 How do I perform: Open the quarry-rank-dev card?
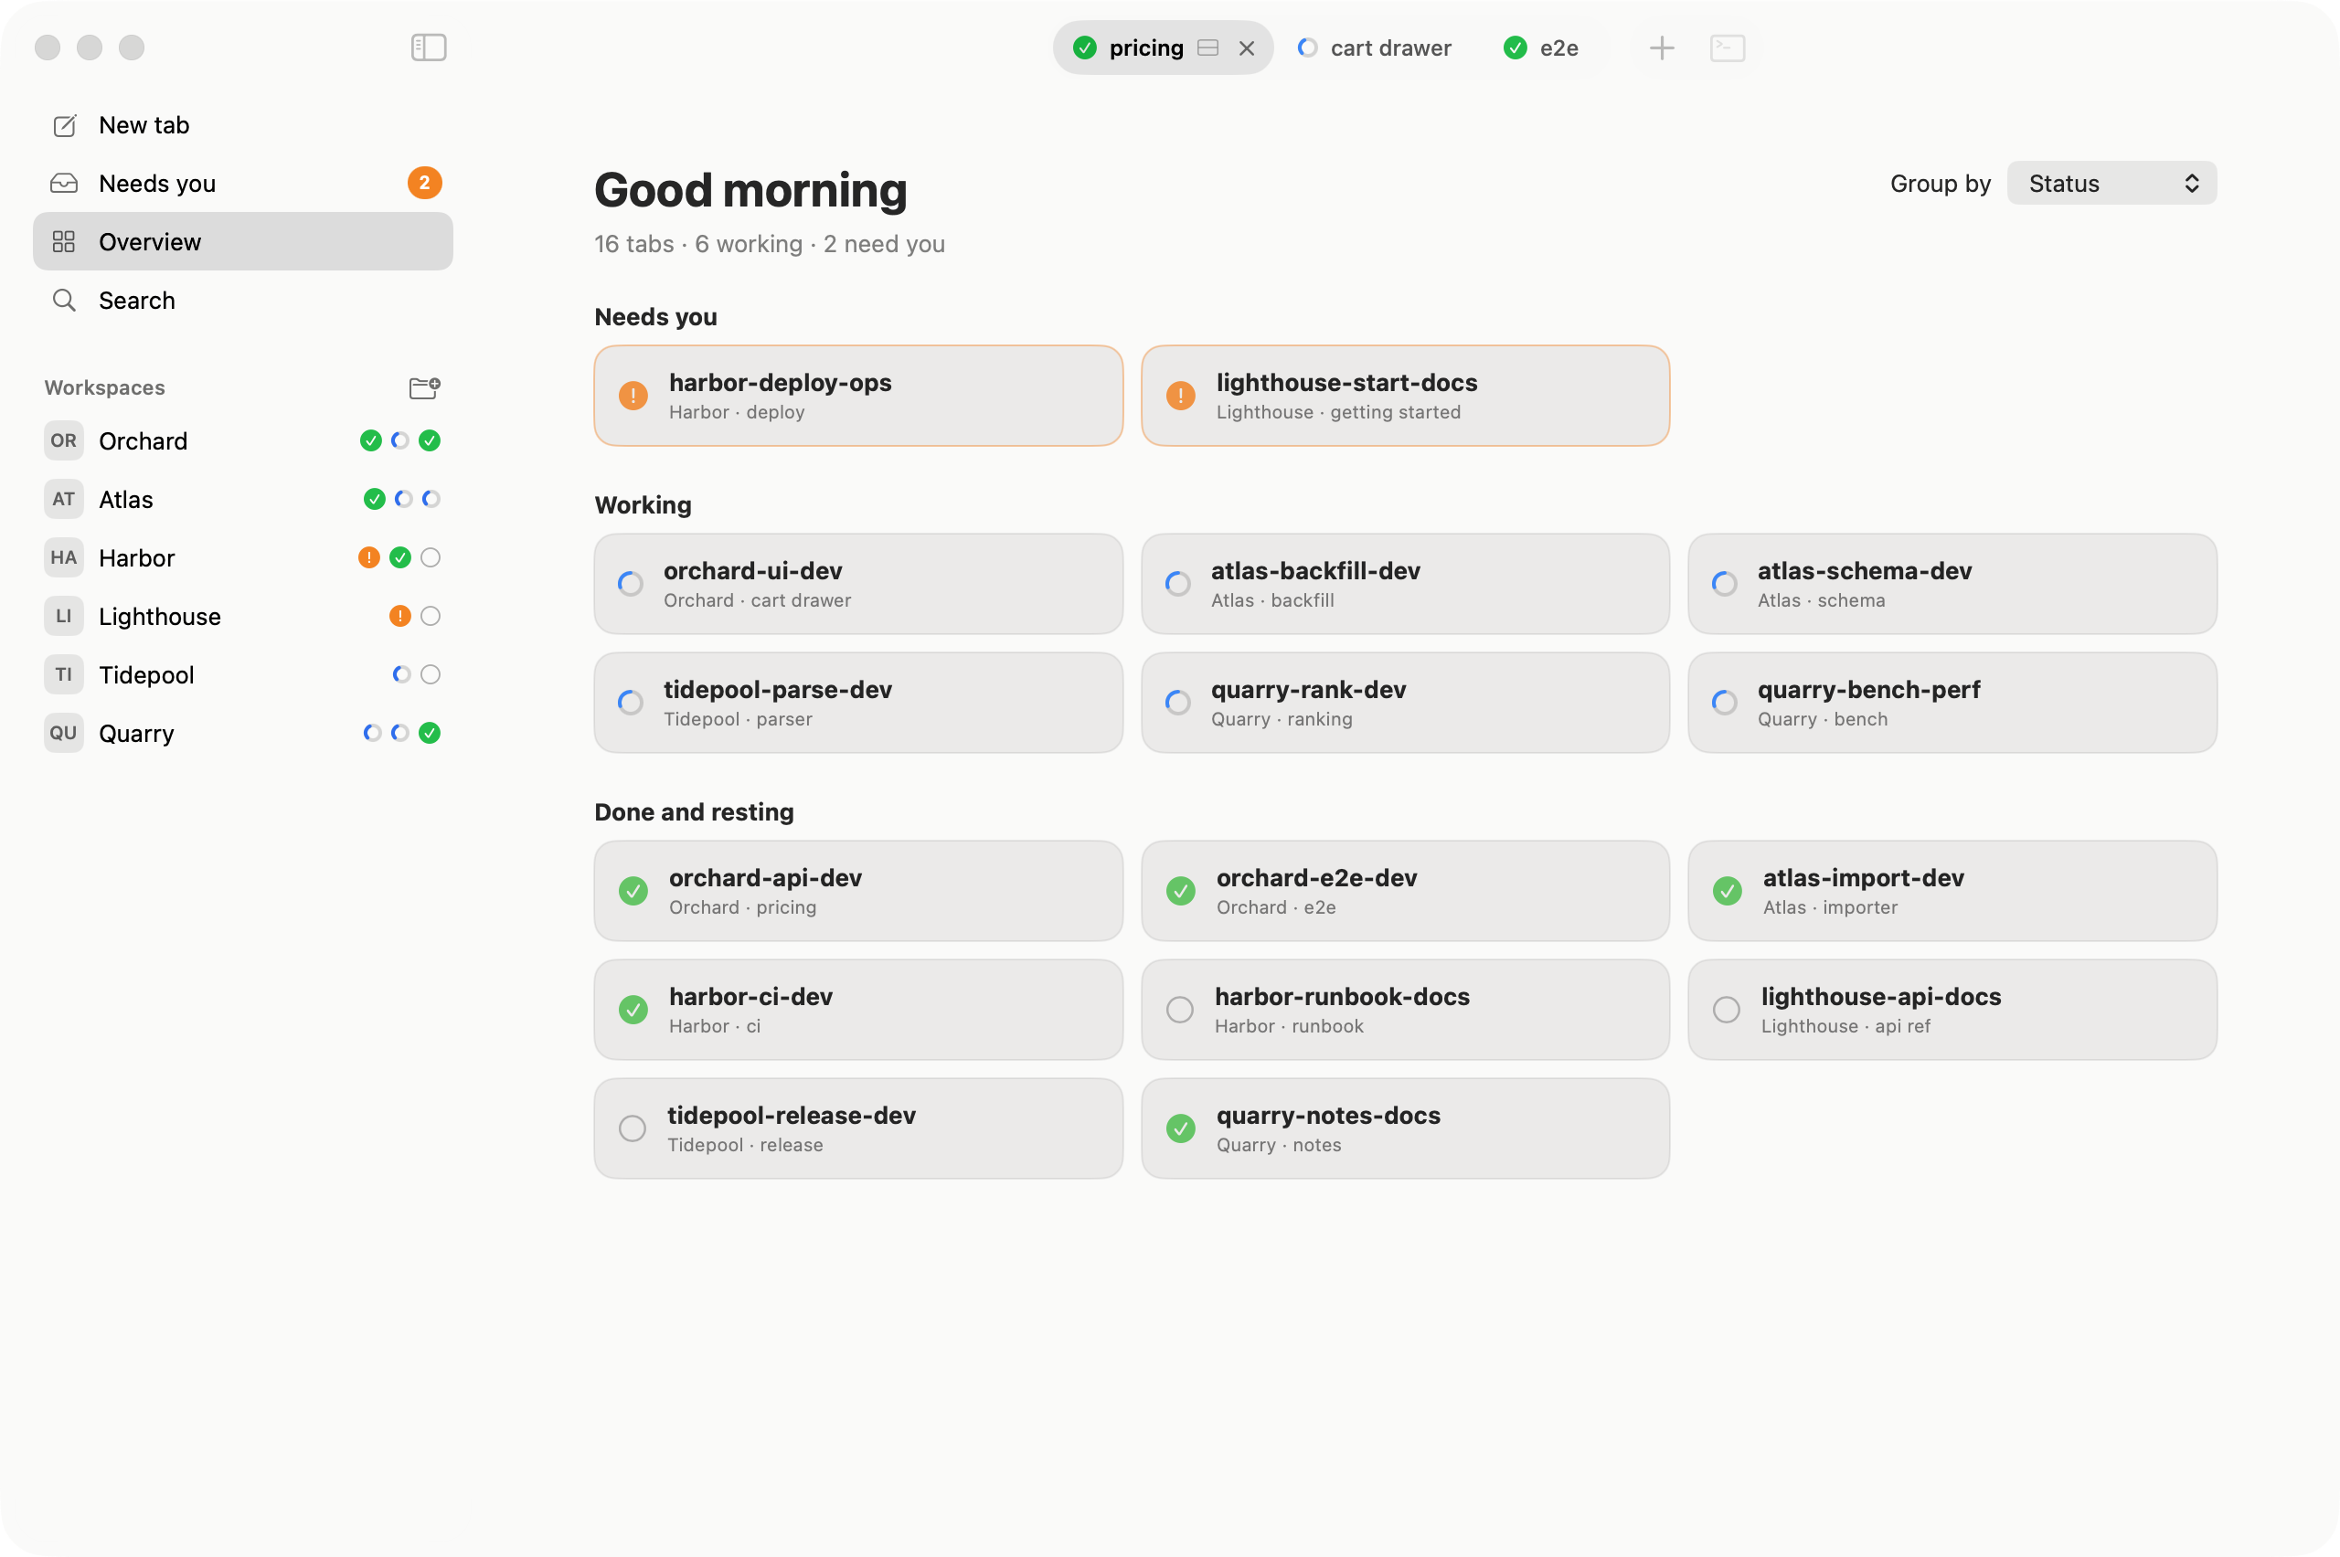(1404, 702)
